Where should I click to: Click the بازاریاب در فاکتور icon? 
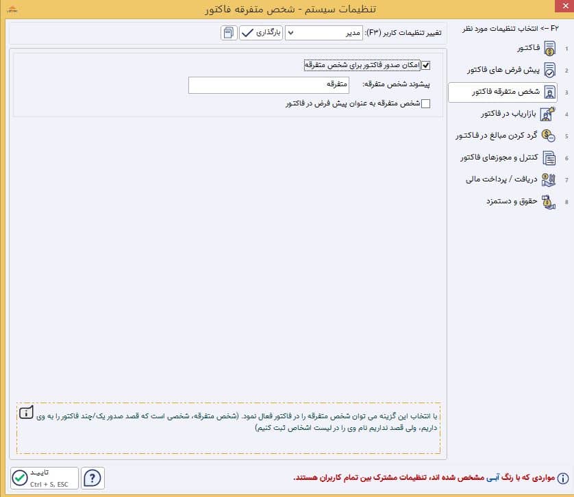pos(548,114)
